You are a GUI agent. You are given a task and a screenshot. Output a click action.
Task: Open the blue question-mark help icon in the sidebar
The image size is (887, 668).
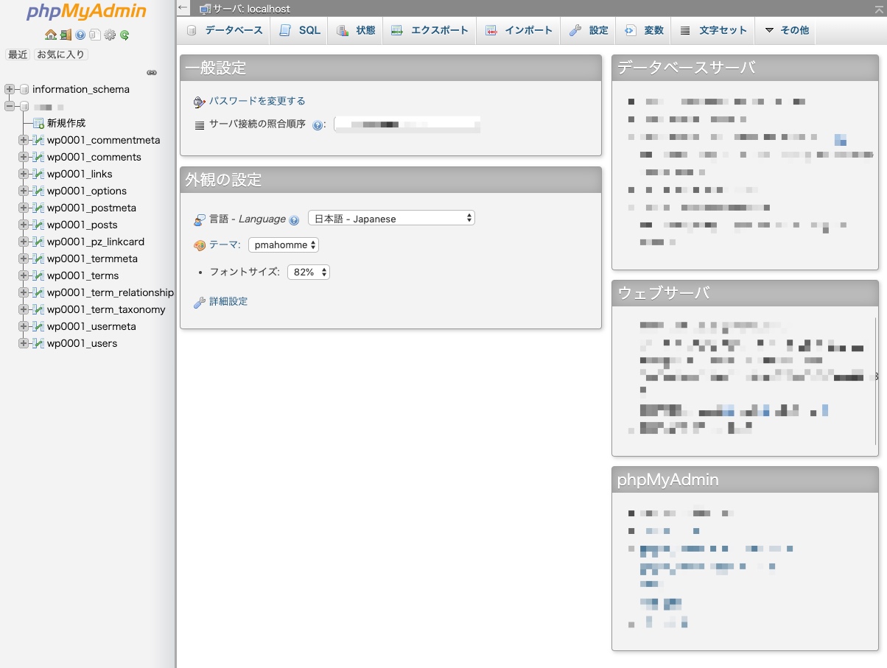[80, 35]
